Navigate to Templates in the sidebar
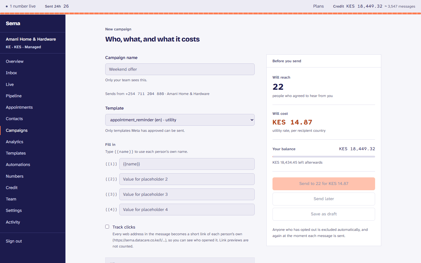Image resolution: width=421 pixels, height=263 pixels. pyautogui.click(x=33, y=153)
